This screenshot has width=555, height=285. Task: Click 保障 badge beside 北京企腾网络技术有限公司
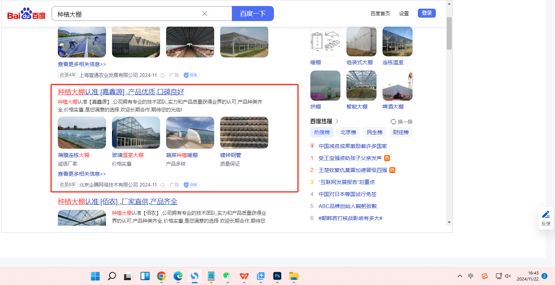(x=191, y=185)
